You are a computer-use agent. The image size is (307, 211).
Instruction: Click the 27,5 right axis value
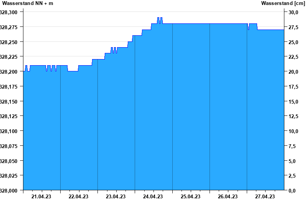(x=293, y=27)
